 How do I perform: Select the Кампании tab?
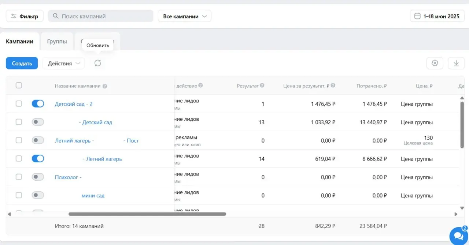click(x=19, y=41)
